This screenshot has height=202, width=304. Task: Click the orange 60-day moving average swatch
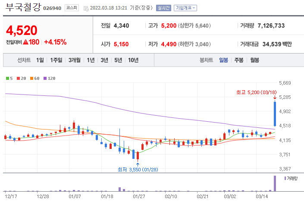(32, 79)
